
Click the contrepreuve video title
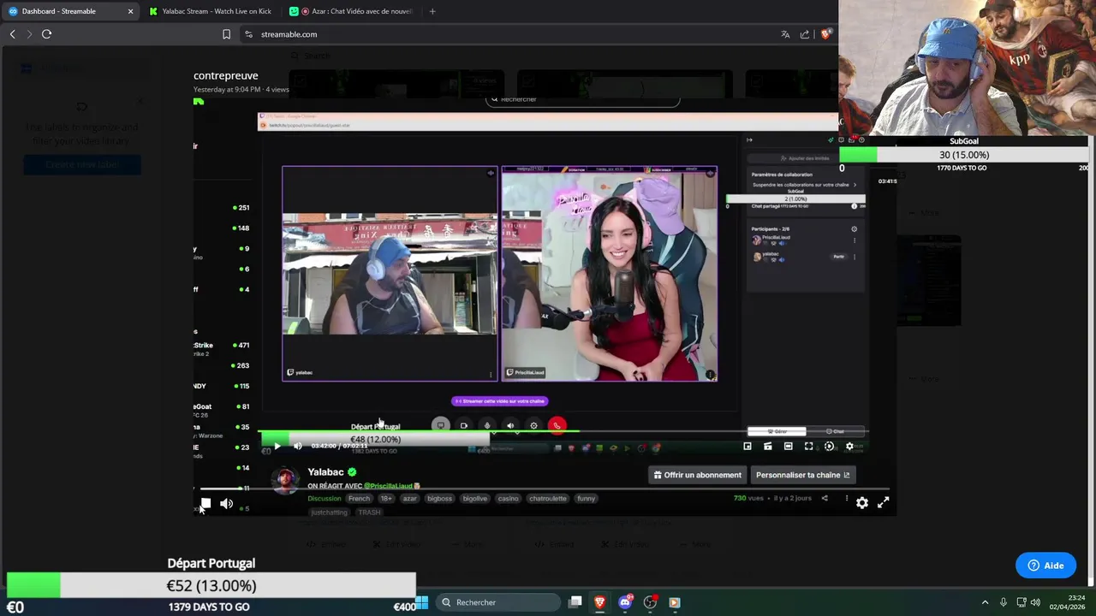(x=225, y=75)
